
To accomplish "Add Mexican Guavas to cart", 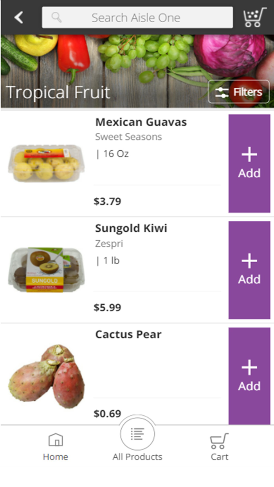I will 249,164.
